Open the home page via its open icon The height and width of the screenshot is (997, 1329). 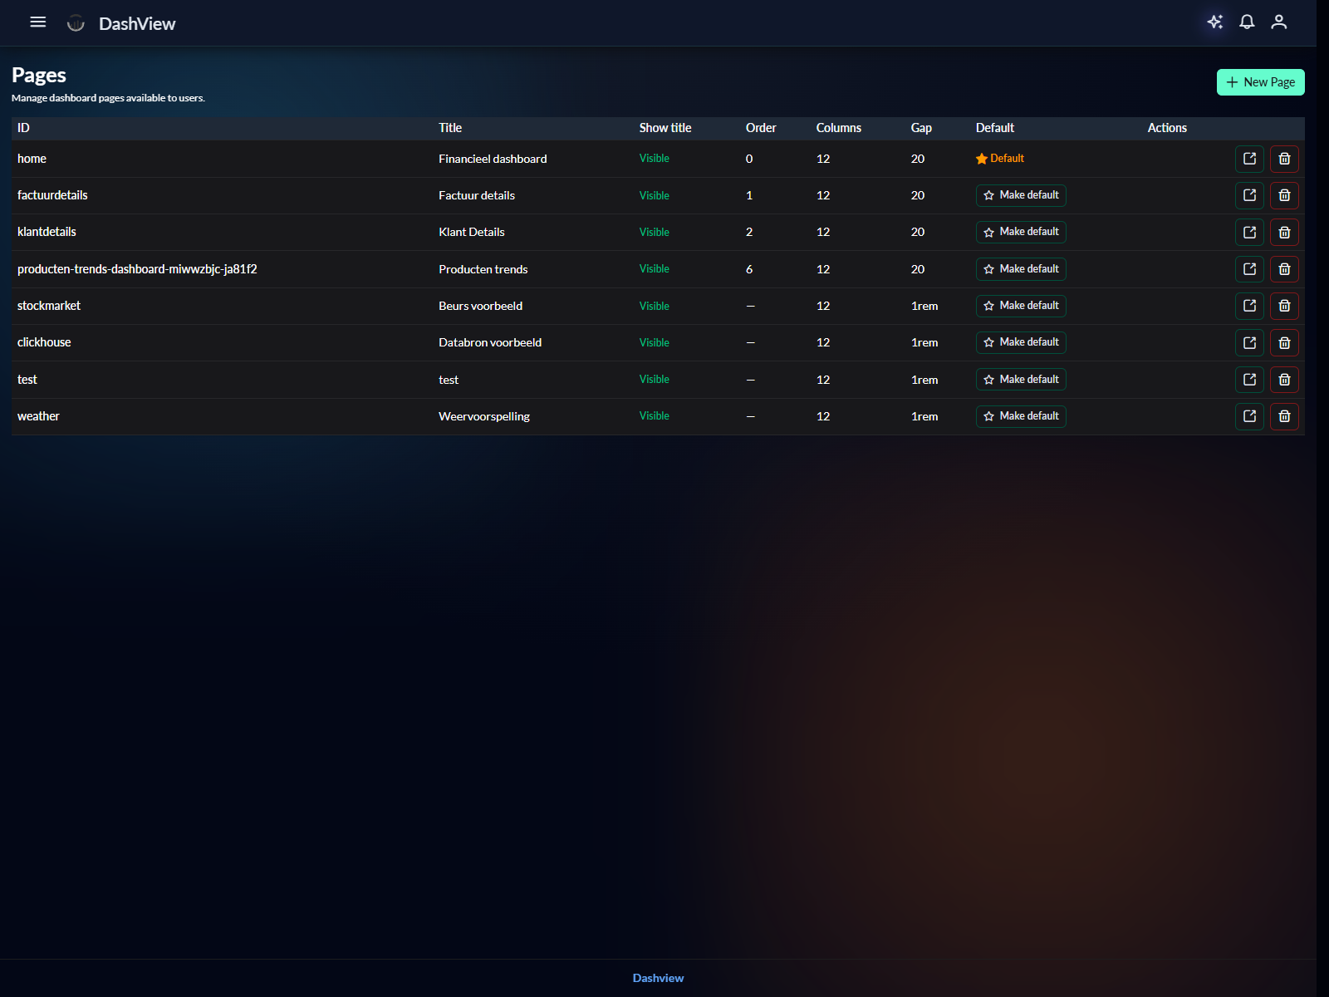tap(1249, 159)
